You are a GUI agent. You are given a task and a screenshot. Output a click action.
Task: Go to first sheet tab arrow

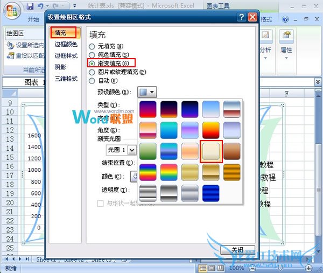pyautogui.click(x=6, y=259)
